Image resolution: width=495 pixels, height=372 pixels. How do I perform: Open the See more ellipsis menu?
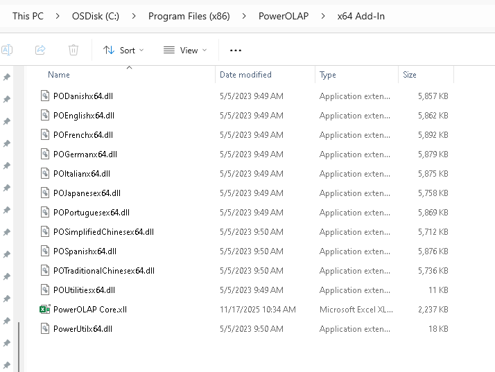[236, 50]
